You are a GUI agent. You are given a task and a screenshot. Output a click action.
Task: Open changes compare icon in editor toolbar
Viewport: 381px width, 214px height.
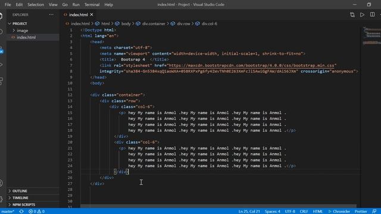point(352,15)
